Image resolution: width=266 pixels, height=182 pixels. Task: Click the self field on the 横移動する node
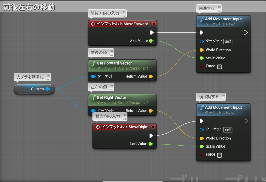(228, 130)
